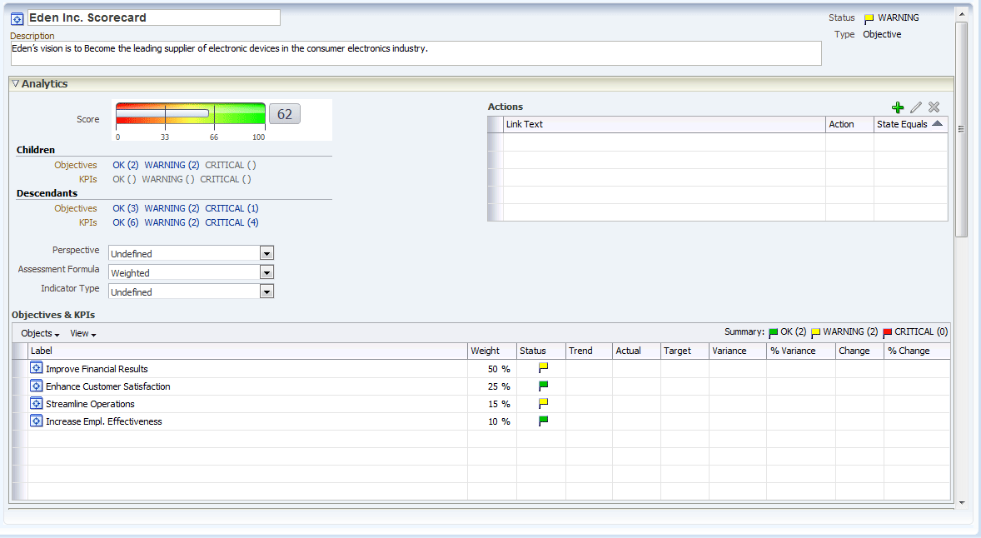Image resolution: width=981 pixels, height=538 pixels.
Task: Open the Assessment Formula dropdown
Action: click(x=266, y=272)
